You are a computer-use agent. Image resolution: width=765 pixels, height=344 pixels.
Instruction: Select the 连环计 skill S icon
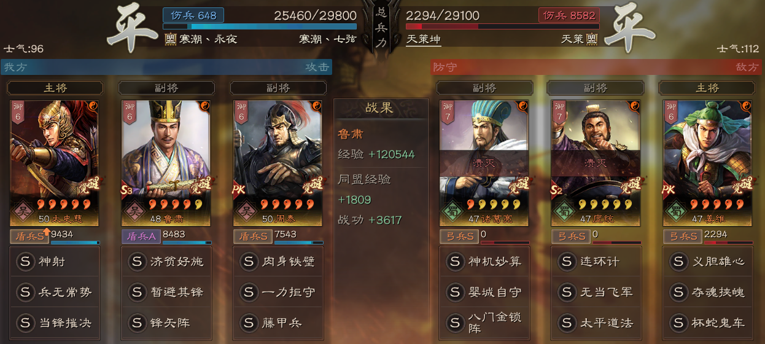click(x=567, y=262)
